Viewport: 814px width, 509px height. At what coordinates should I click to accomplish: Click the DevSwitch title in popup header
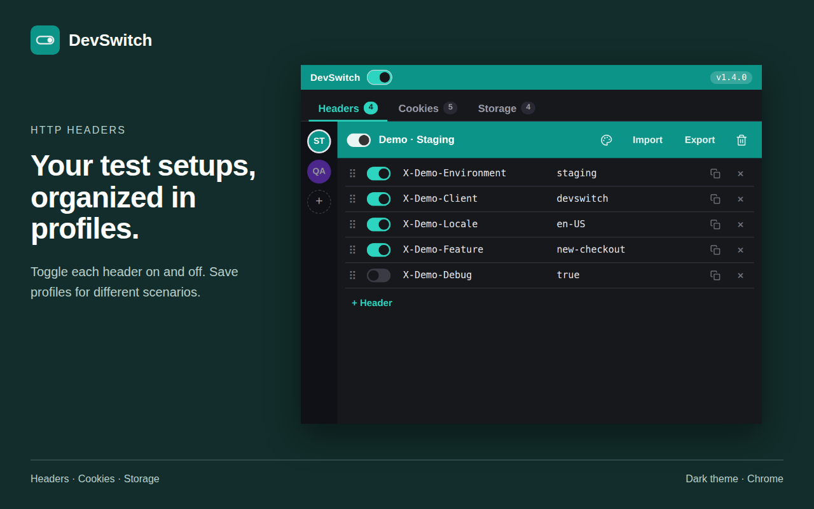[x=335, y=78]
